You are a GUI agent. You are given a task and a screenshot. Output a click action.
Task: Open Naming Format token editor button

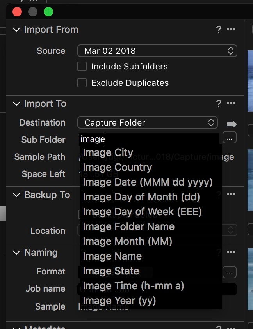[230, 272]
